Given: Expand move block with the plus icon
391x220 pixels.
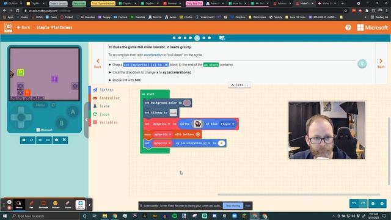Looking at the screenshot, I should click(198, 134).
